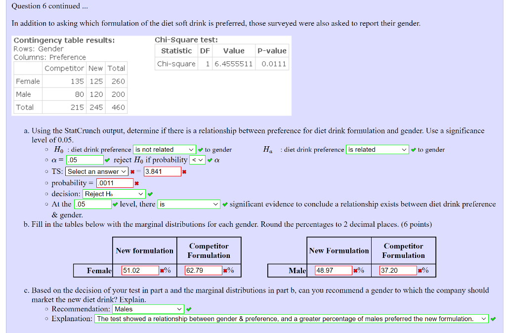Image resolution: width=506 pixels, height=333 pixels.
Task: Open the H0 'is not related' dropdown
Action: (x=164, y=149)
